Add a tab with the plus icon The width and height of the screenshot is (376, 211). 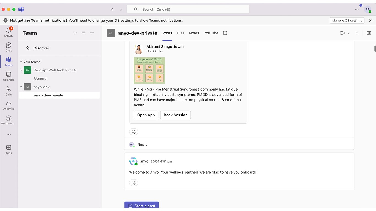click(x=225, y=33)
